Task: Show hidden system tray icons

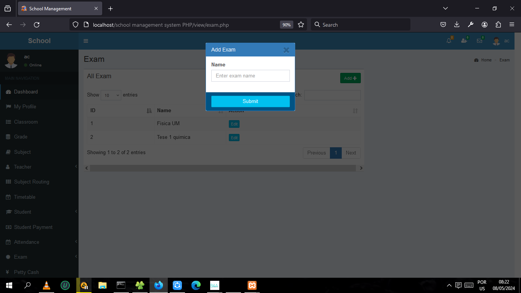Action: tap(449, 285)
